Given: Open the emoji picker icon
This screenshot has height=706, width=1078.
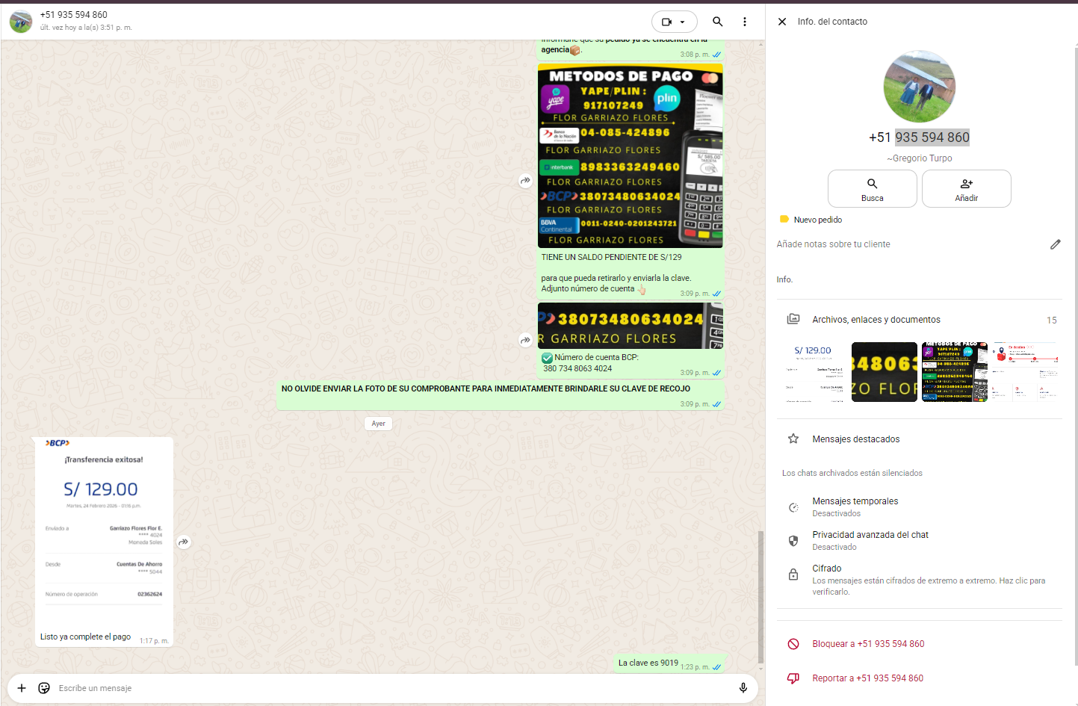Looking at the screenshot, I should tap(44, 688).
